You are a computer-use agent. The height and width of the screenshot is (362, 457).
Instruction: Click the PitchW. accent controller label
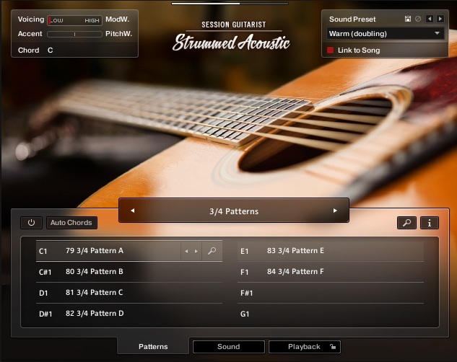[118, 34]
